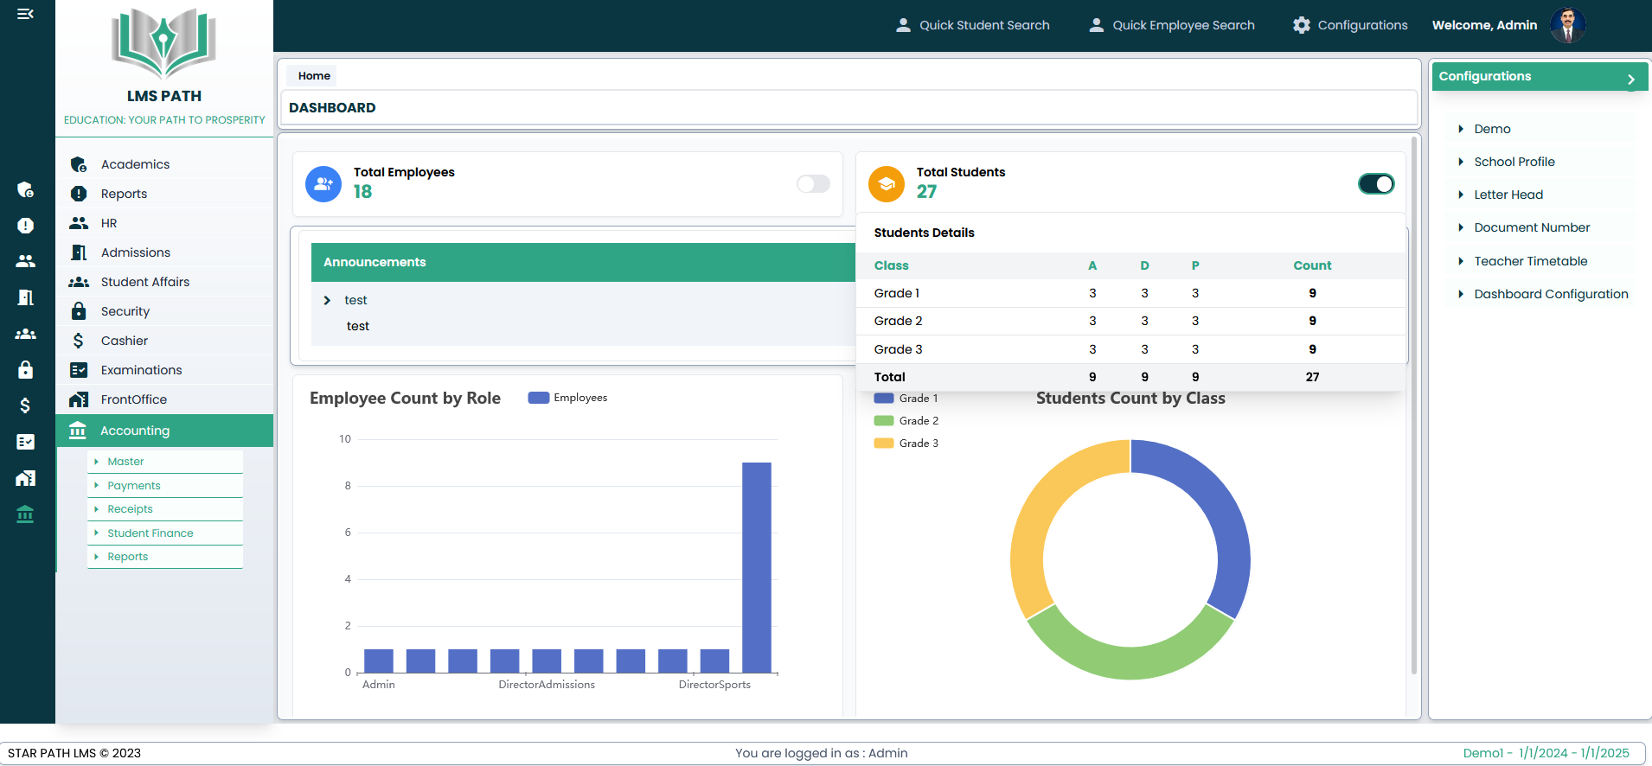Click the checklist icon beside Examinations label
The height and width of the screenshot is (766, 1652).
pos(79,370)
